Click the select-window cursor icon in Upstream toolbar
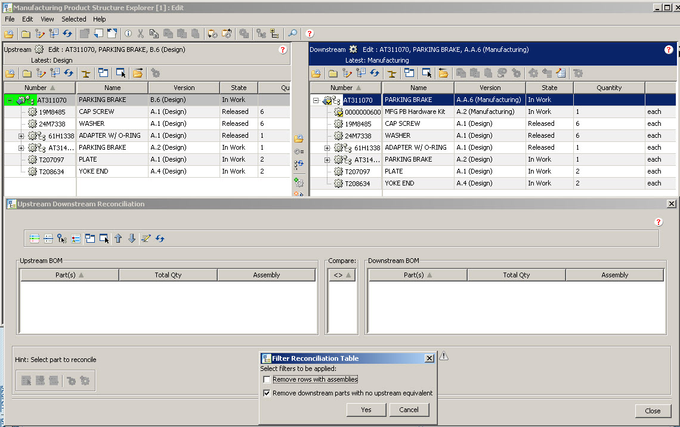 (120, 73)
